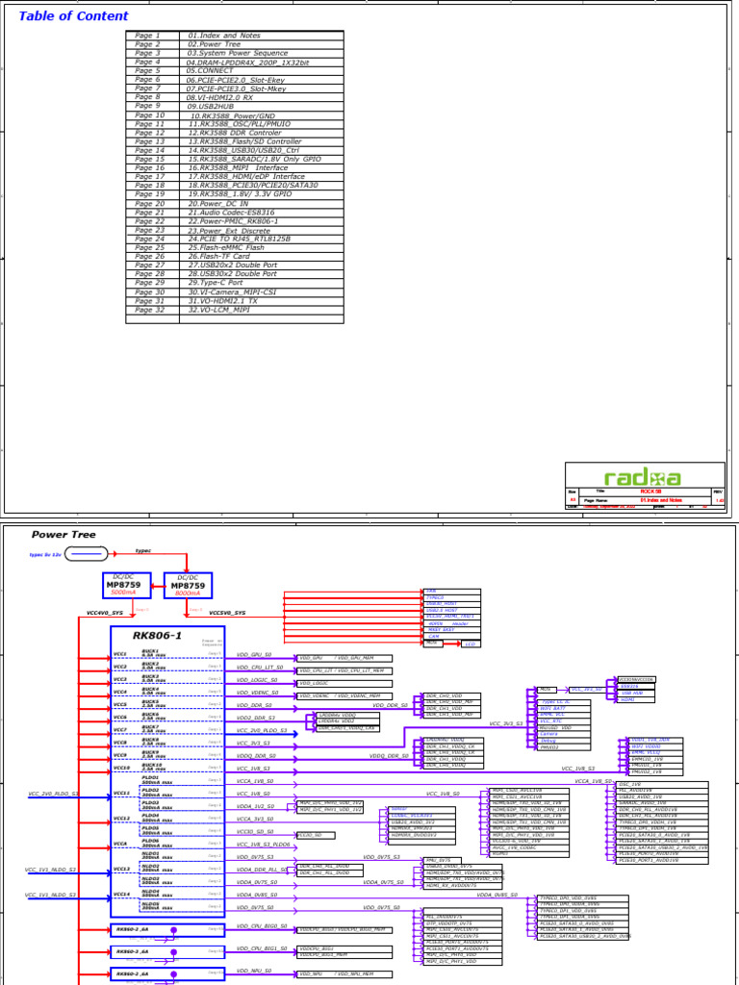
Task: Click the "VDD_GPU_S0" rail label
Action: coord(254,654)
